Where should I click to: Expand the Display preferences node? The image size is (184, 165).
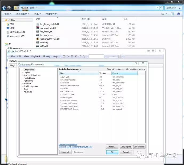point(22,73)
